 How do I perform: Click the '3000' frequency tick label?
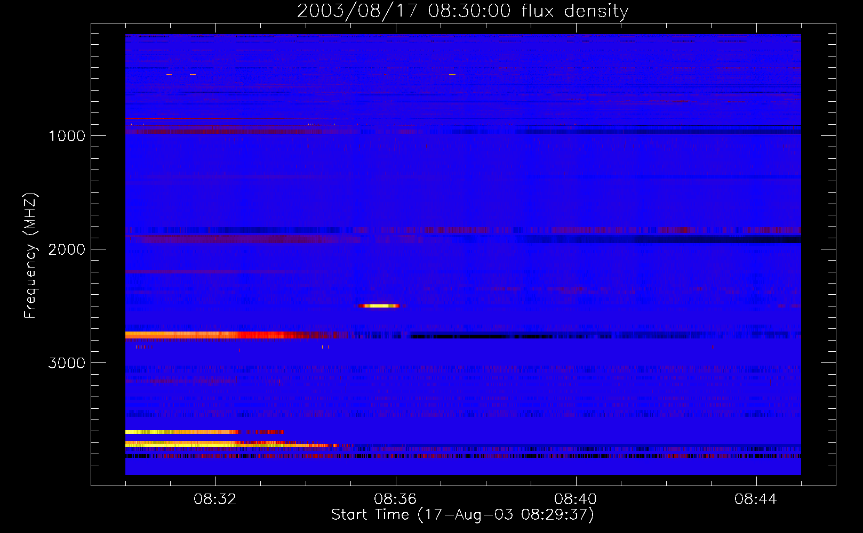(67, 363)
